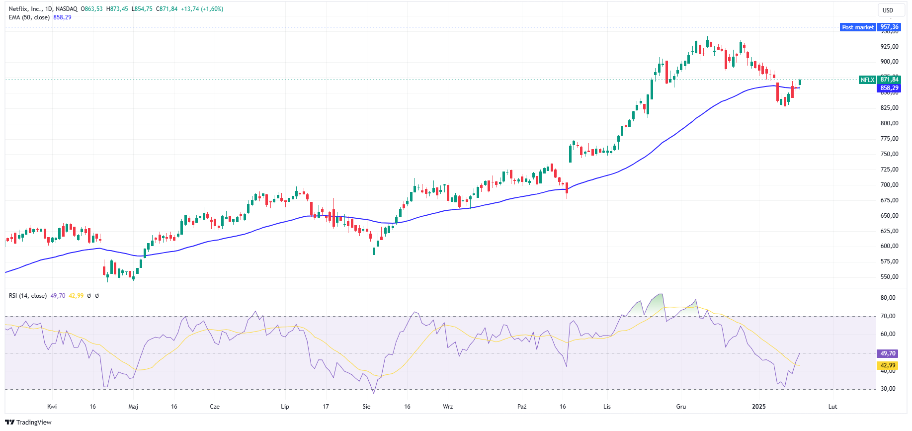Click the close price C871,84 value
The image size is (912, 431).
click(166, 9)
